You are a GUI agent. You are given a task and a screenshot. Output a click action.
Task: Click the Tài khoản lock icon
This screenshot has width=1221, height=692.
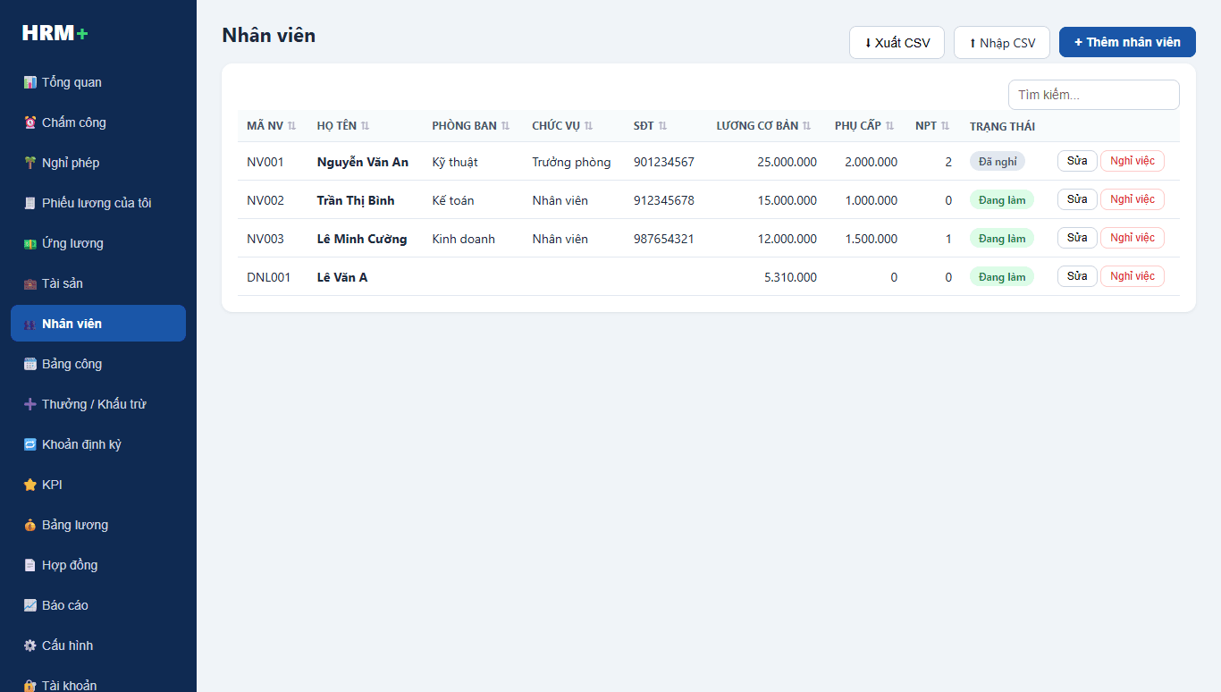29,686
